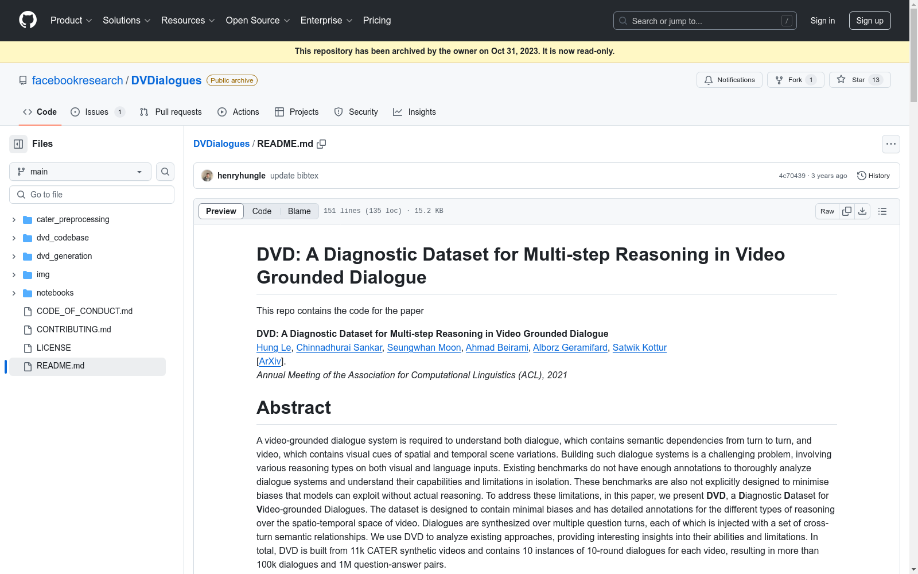Open the Alborz Geramifard author link
The width and height of the screenshot is (918, 574).
point(570,348)
